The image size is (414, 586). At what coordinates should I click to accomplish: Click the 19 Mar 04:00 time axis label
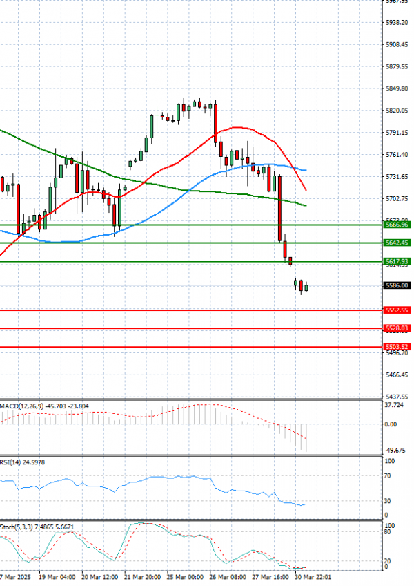pos(57,577)
